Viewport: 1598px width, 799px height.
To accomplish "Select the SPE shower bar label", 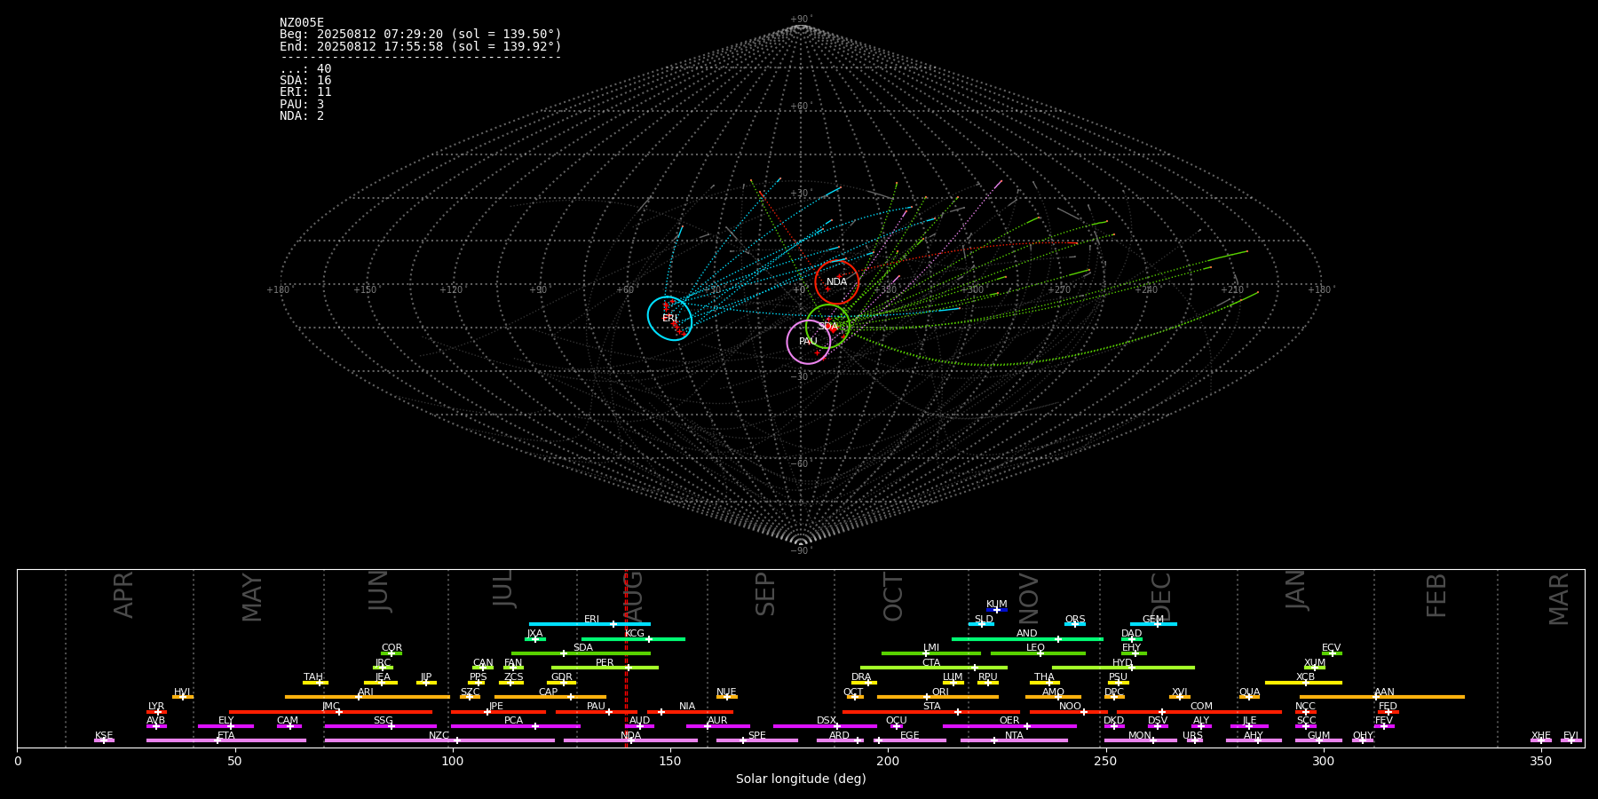I will click(756, 736).
